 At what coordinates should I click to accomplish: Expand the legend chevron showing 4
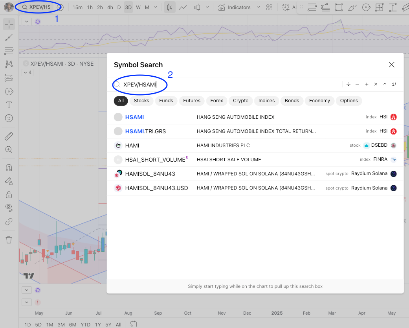[x=28, y=72]
